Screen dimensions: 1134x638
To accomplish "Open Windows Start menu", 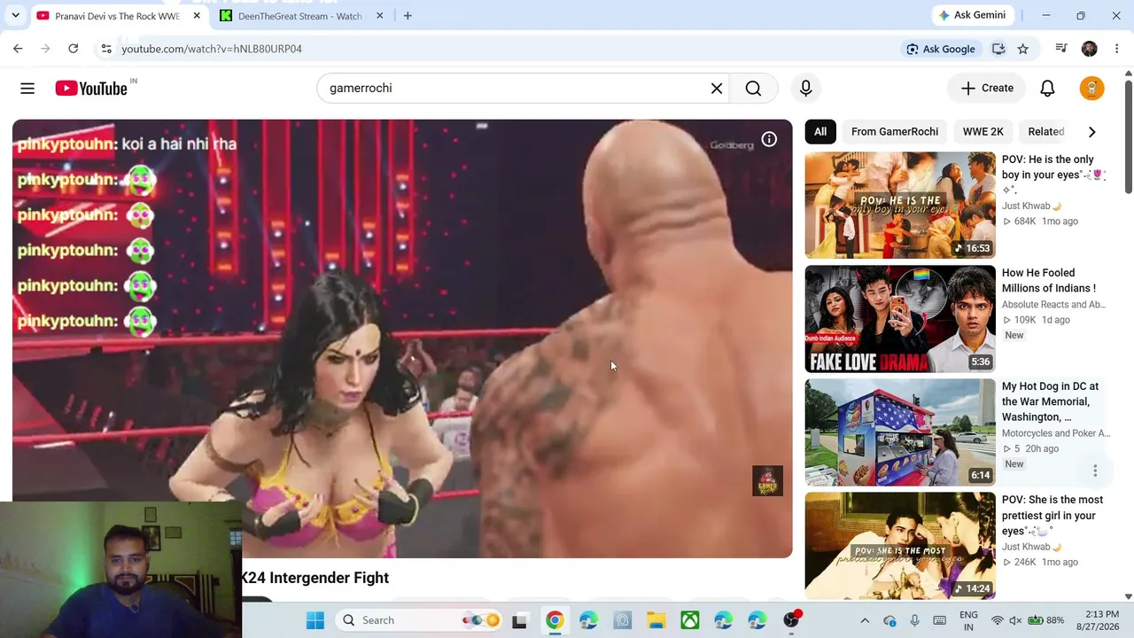I will [315, 620].
